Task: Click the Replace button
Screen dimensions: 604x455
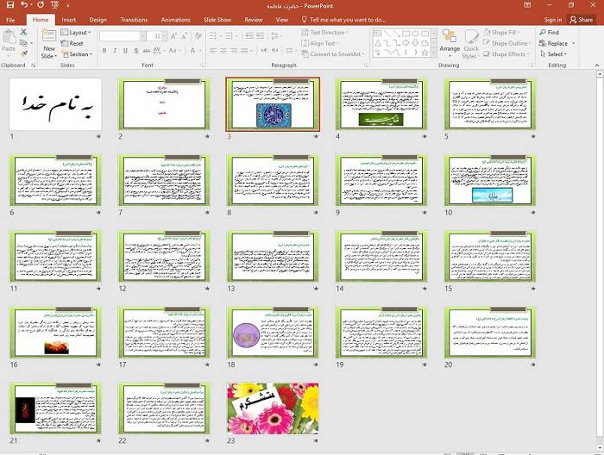Action: 555,43
